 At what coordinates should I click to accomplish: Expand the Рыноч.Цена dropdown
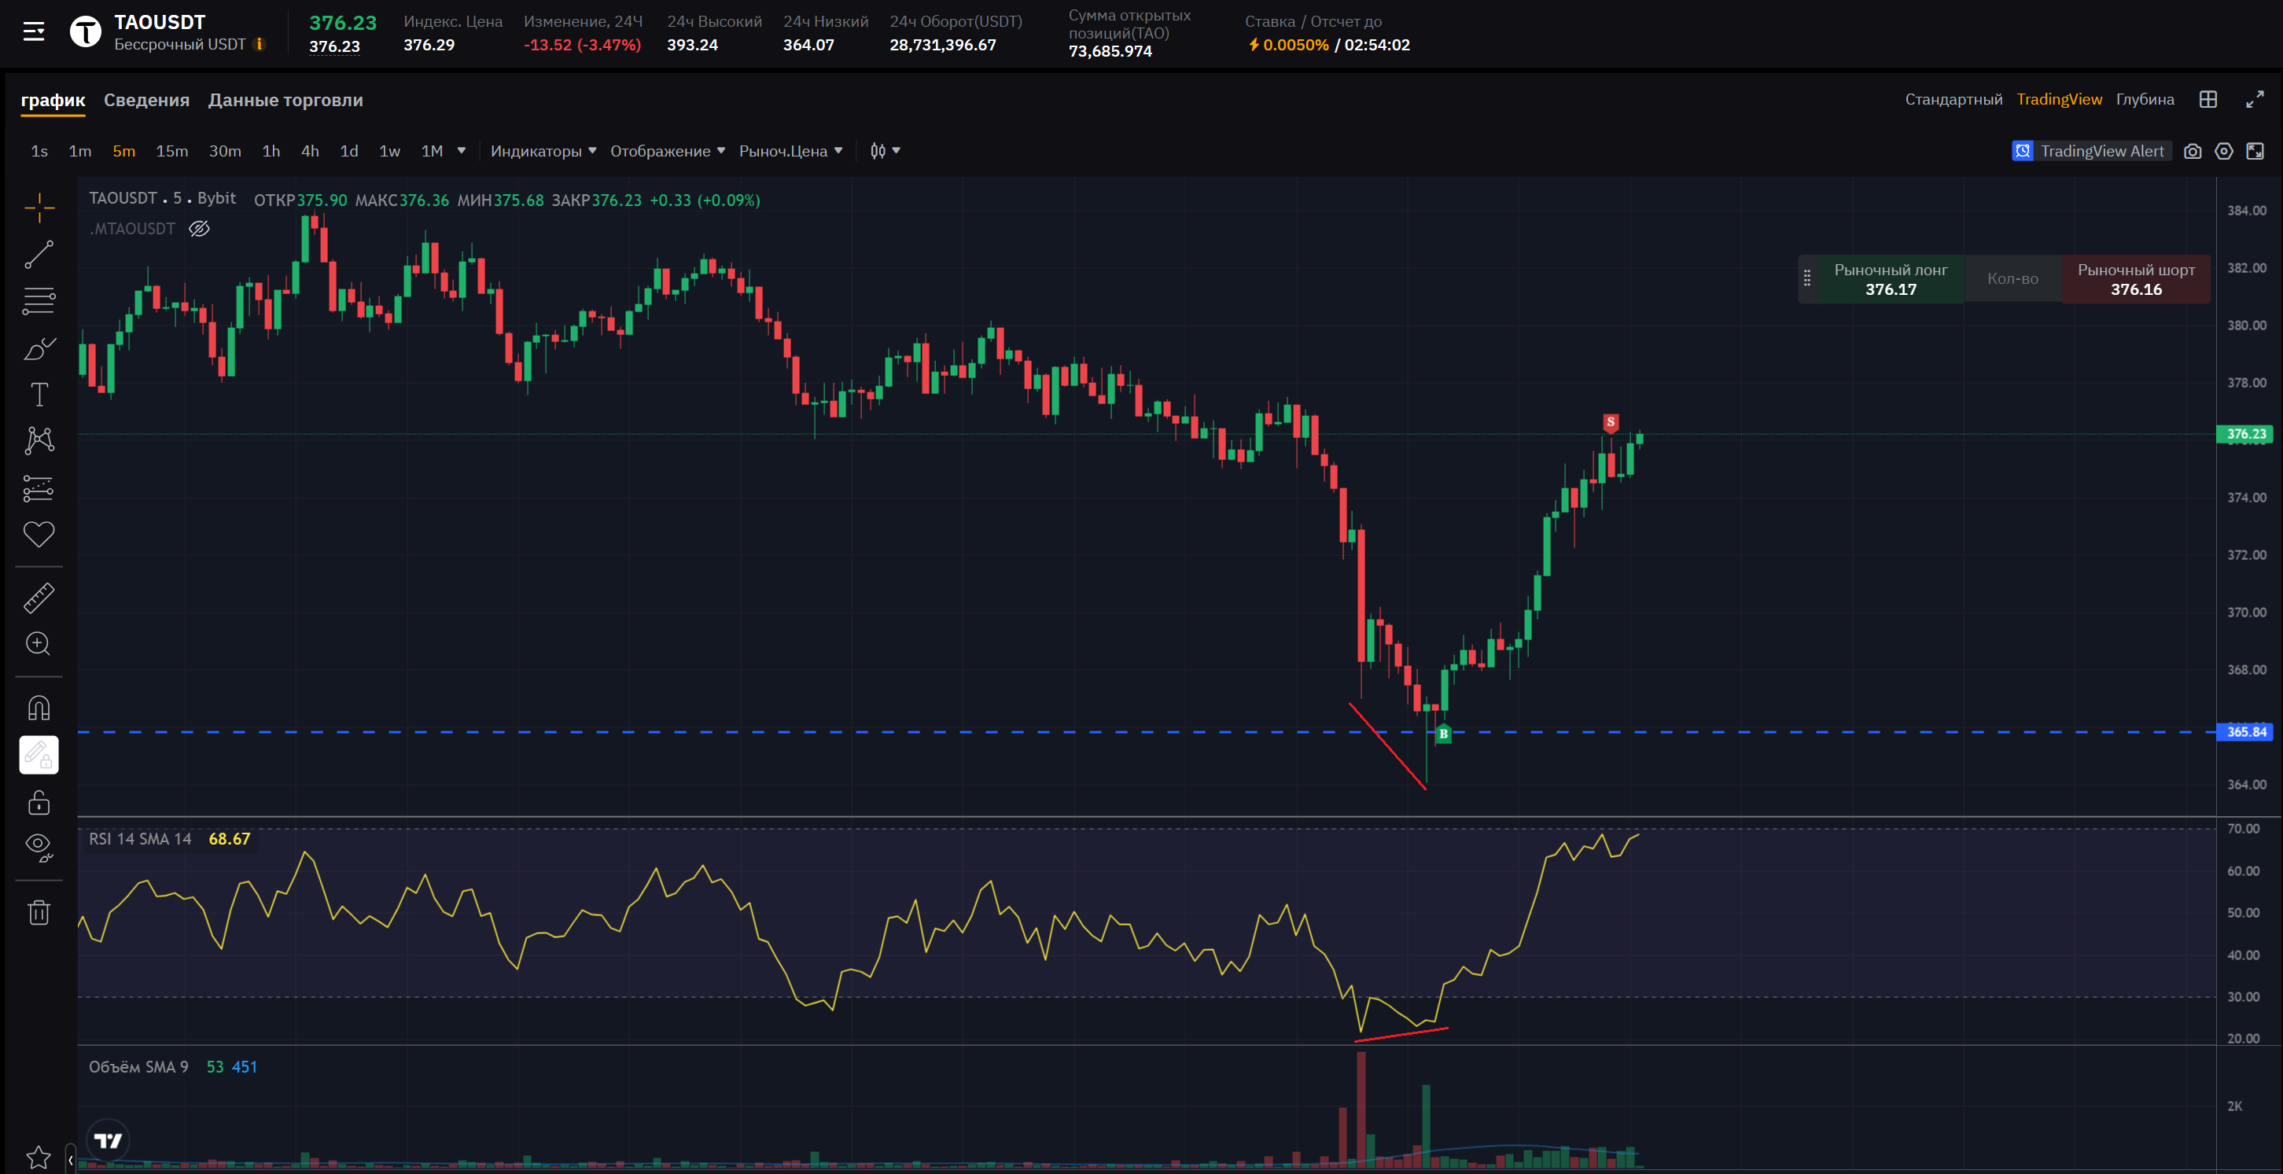tap(790, 152)
